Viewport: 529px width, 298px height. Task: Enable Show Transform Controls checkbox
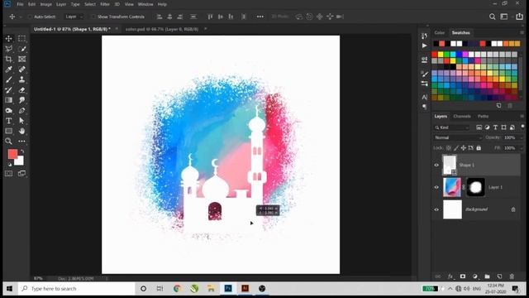click(x=93, y=17)
